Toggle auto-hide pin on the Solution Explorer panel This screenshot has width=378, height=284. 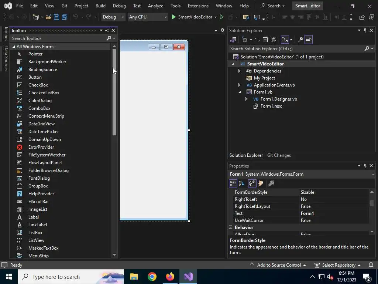click(365, 30)
